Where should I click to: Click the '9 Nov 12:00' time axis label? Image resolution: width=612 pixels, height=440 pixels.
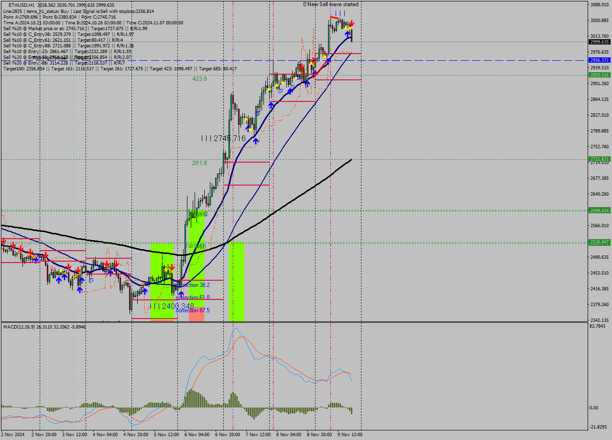pos(350,435)
